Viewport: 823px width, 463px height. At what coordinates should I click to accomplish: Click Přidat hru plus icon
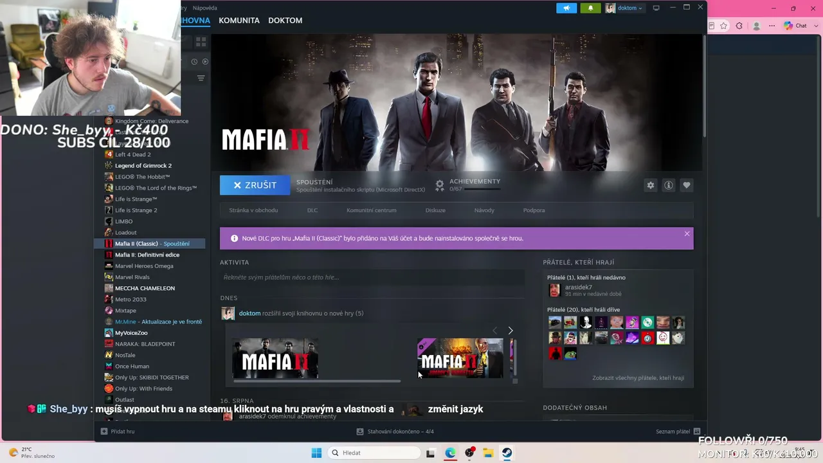pyautogui.click(x=104, y=431)
